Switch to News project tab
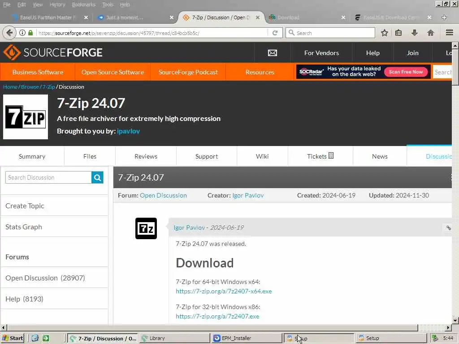 (380, 156)
